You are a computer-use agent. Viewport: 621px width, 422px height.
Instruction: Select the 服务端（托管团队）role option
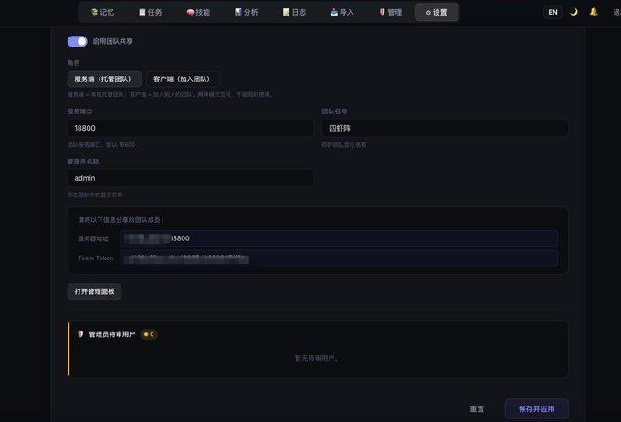104,79
